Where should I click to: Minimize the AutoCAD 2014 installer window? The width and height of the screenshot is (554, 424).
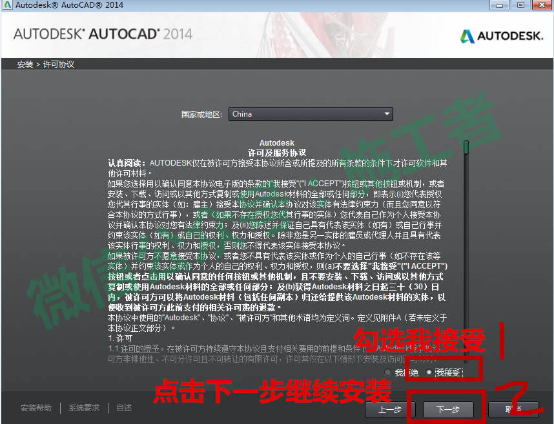pos(499,5)
